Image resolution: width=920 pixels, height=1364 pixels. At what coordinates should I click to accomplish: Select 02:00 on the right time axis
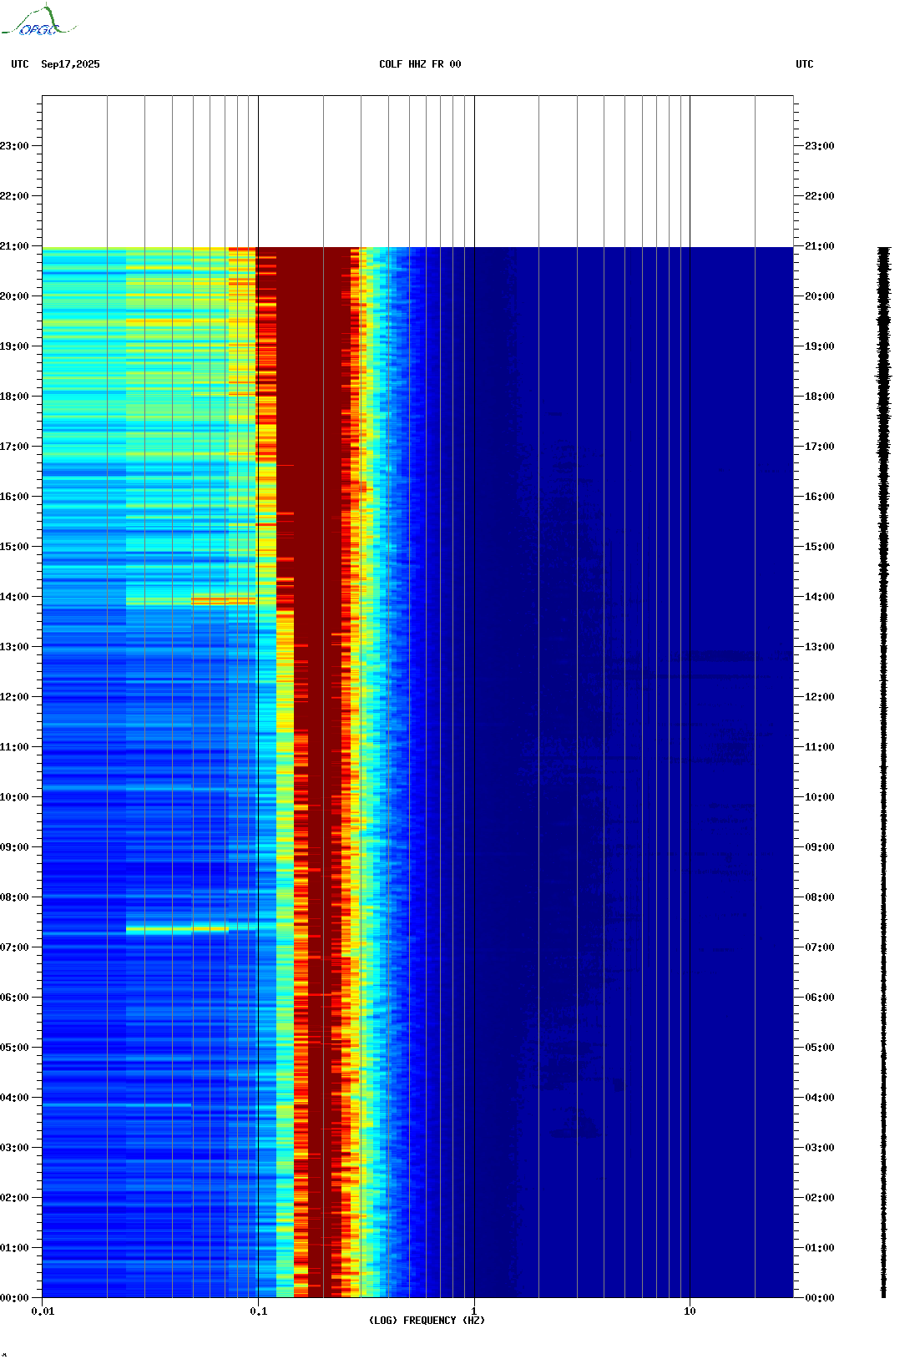[x=820, y=1198]
